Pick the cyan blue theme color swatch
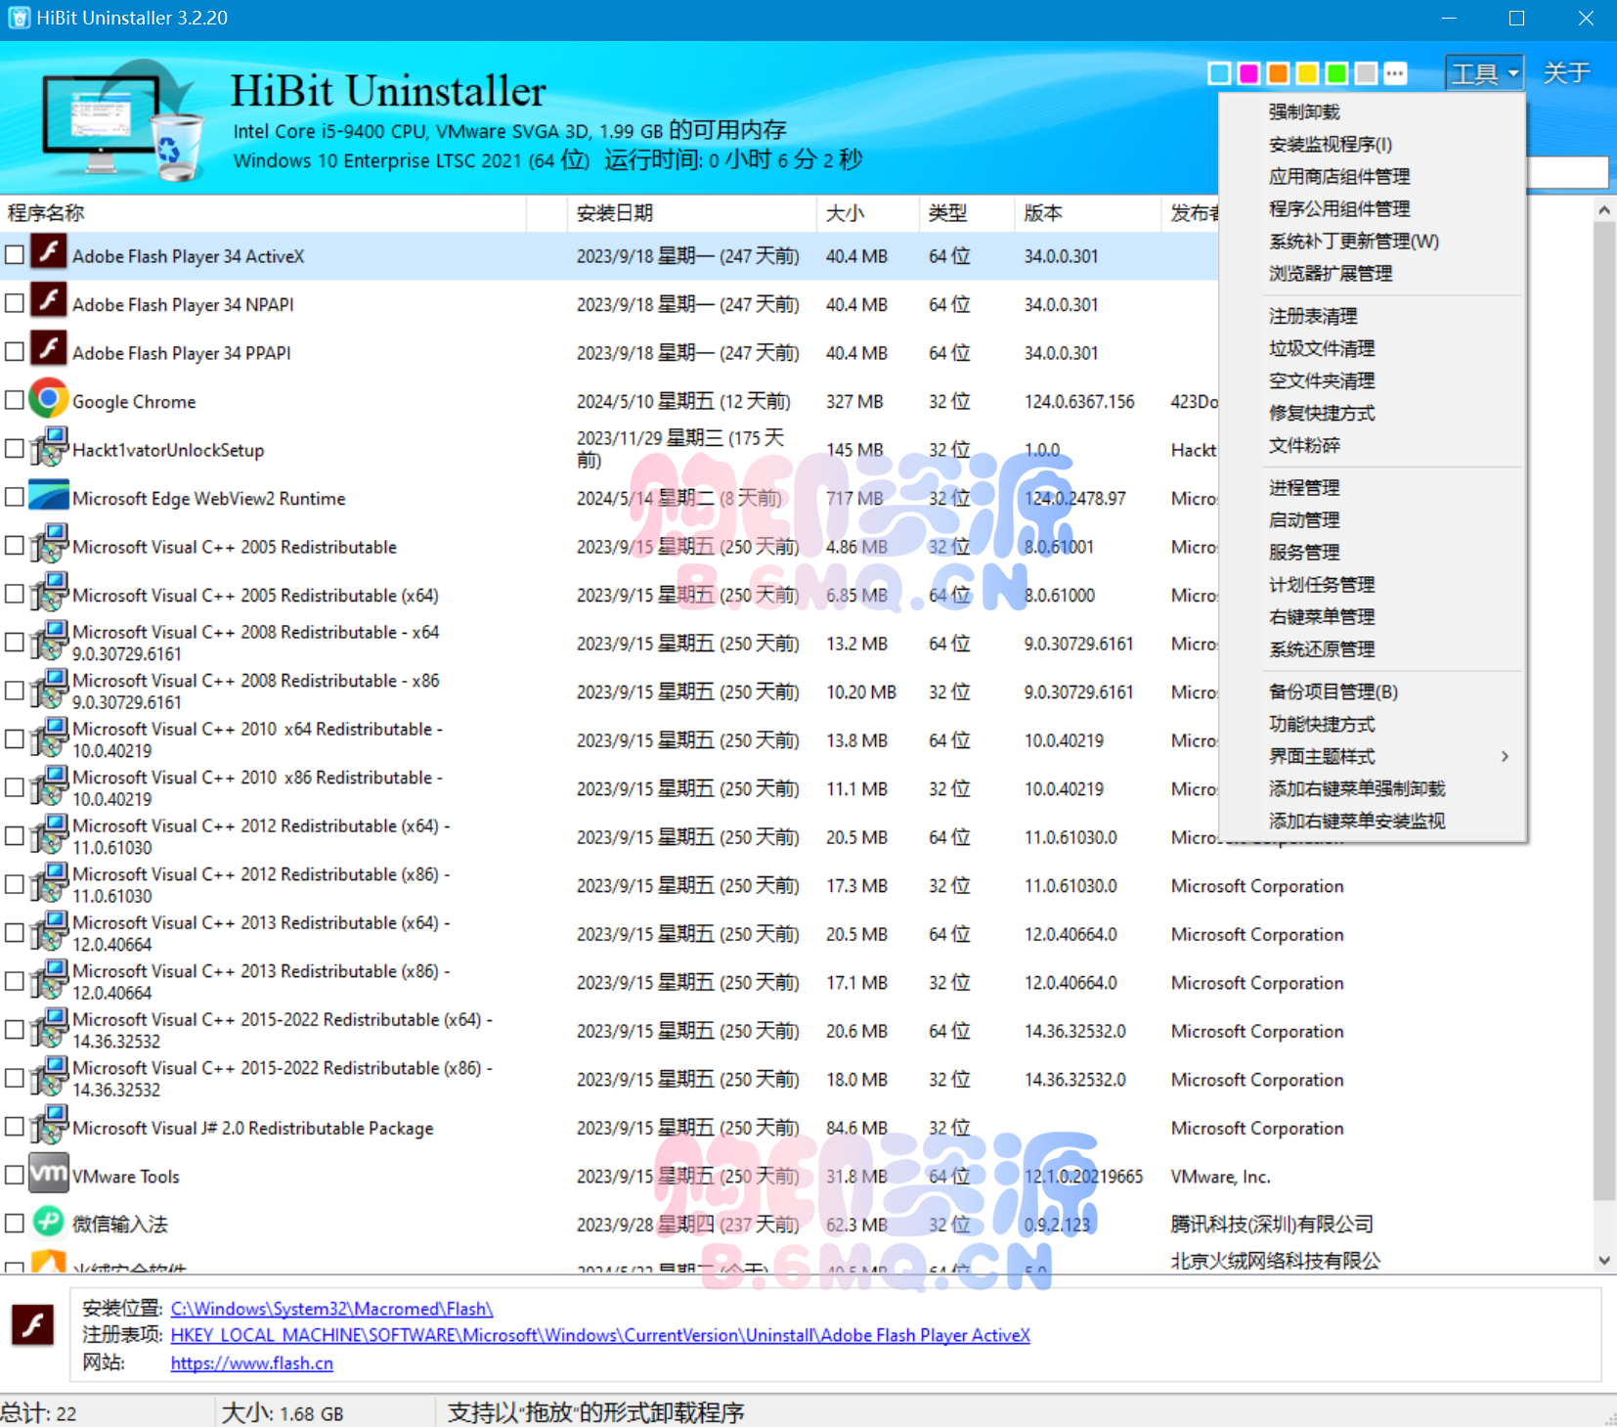This screenshot has height=1427, width=1617. point(1219,73)
